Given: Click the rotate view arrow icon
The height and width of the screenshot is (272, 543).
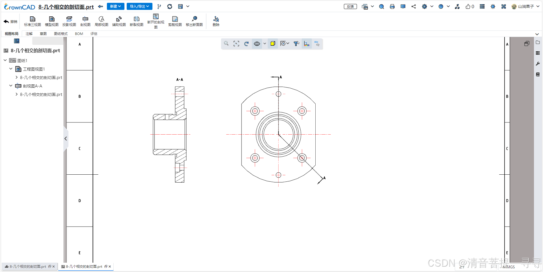Looking at the screenshot, I should pos(247,43).
